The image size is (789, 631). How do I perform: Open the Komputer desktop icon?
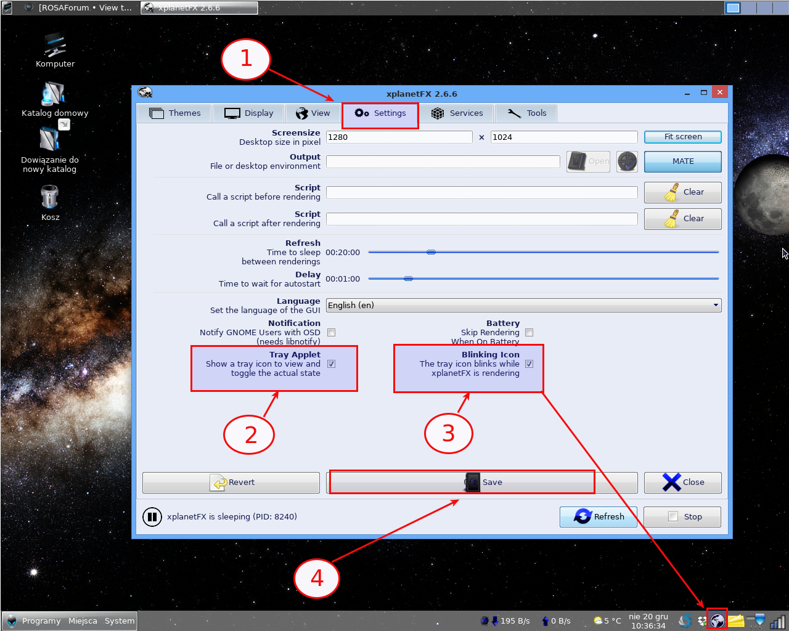[x=55, y=49]
